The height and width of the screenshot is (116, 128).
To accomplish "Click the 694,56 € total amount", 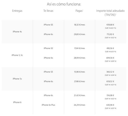I will click(110, 58).
